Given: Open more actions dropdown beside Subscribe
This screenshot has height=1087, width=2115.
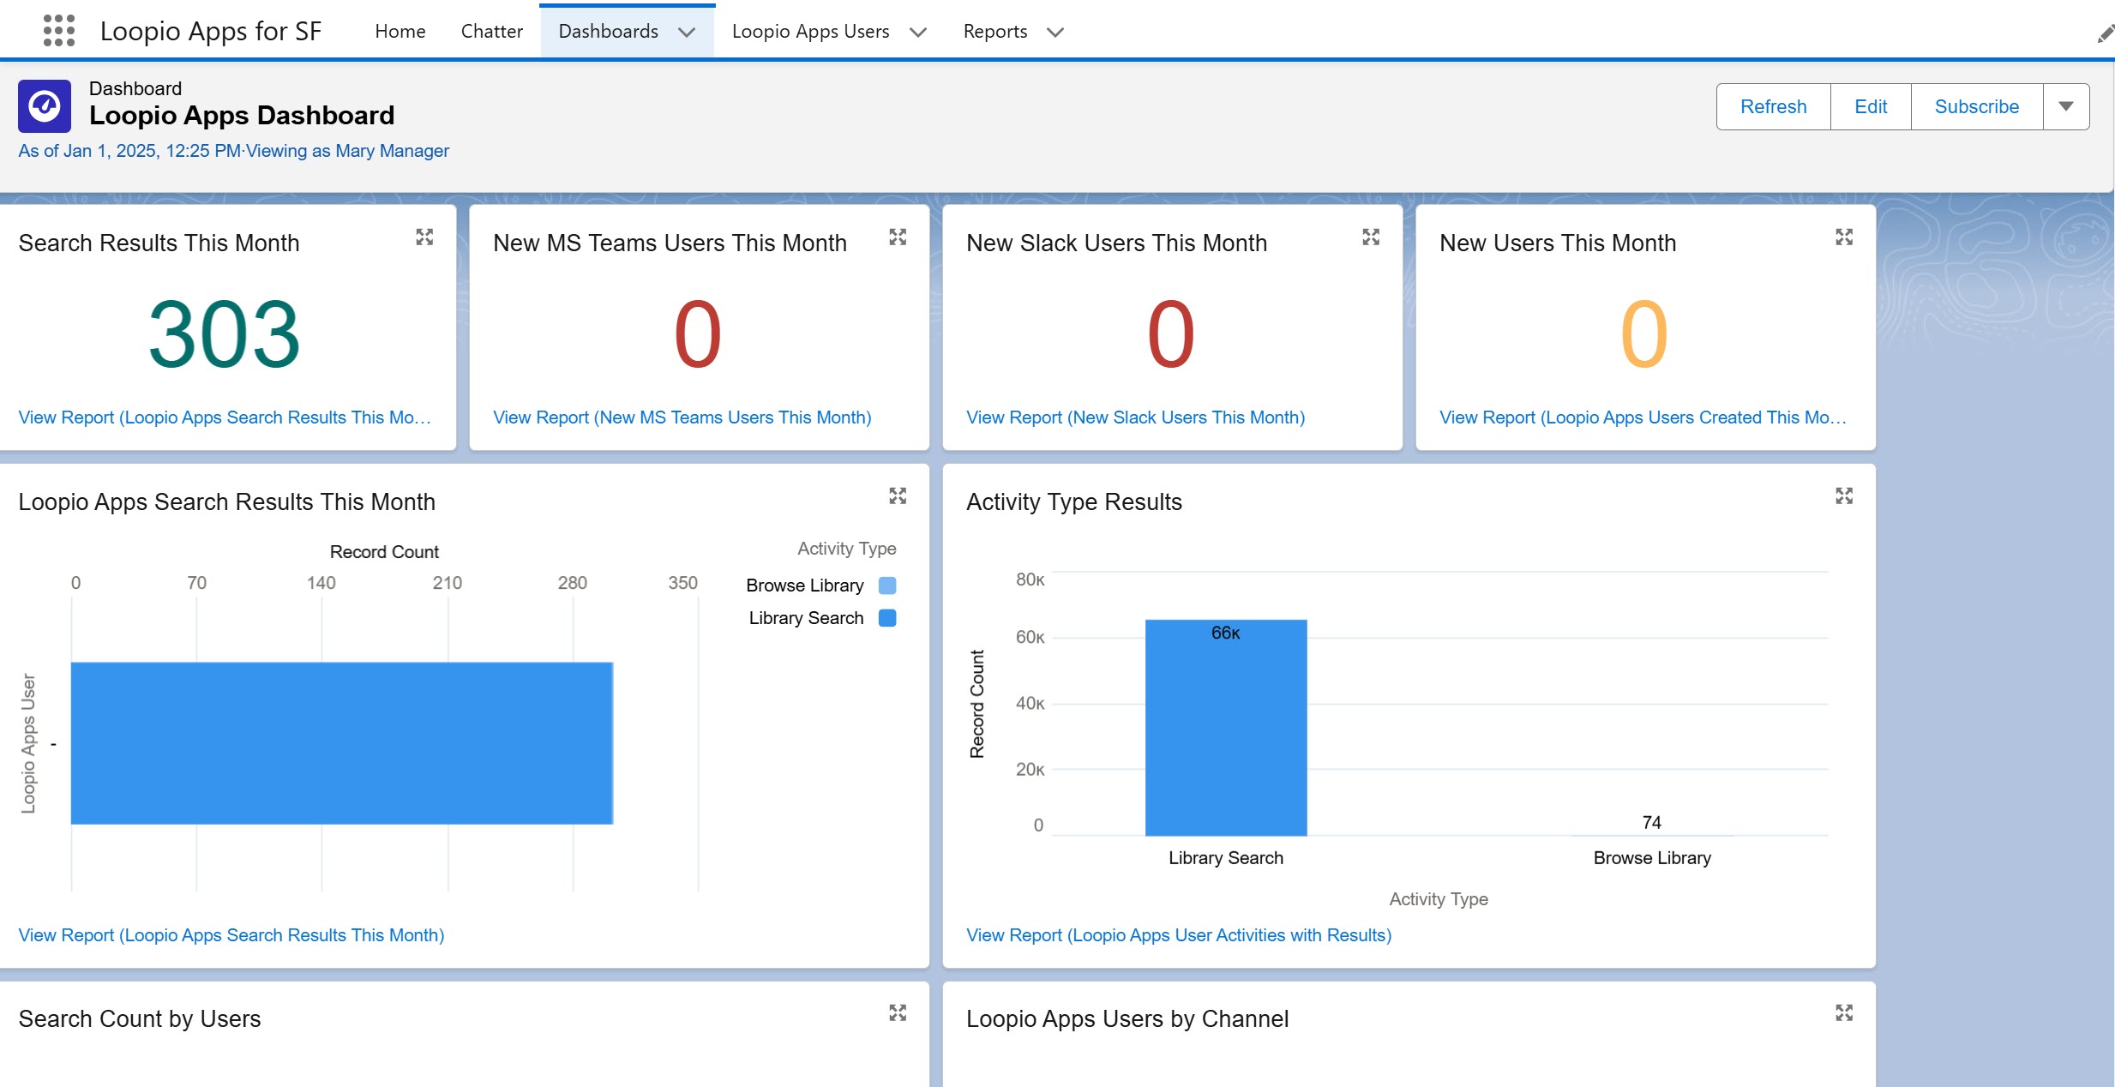Looking at the screenshot, I should pos(2066,106).
